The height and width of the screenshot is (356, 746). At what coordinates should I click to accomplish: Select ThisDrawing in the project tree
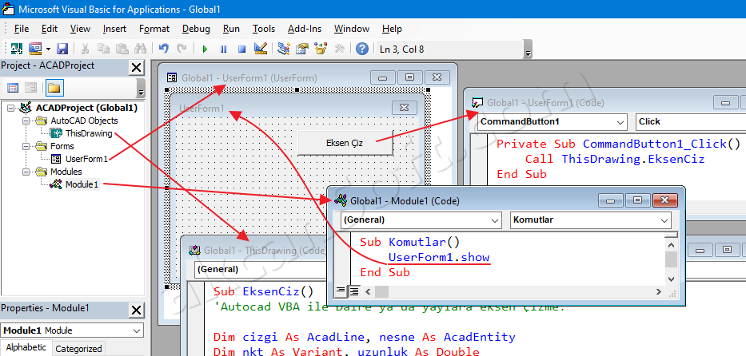pos(89,134)
